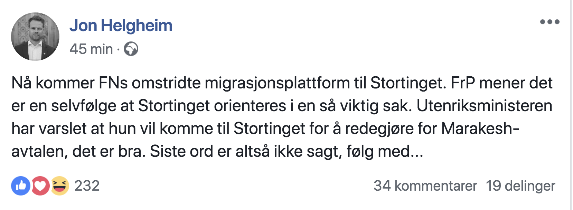Click the word "selvfølge" in the post

[x=84, y=106]
